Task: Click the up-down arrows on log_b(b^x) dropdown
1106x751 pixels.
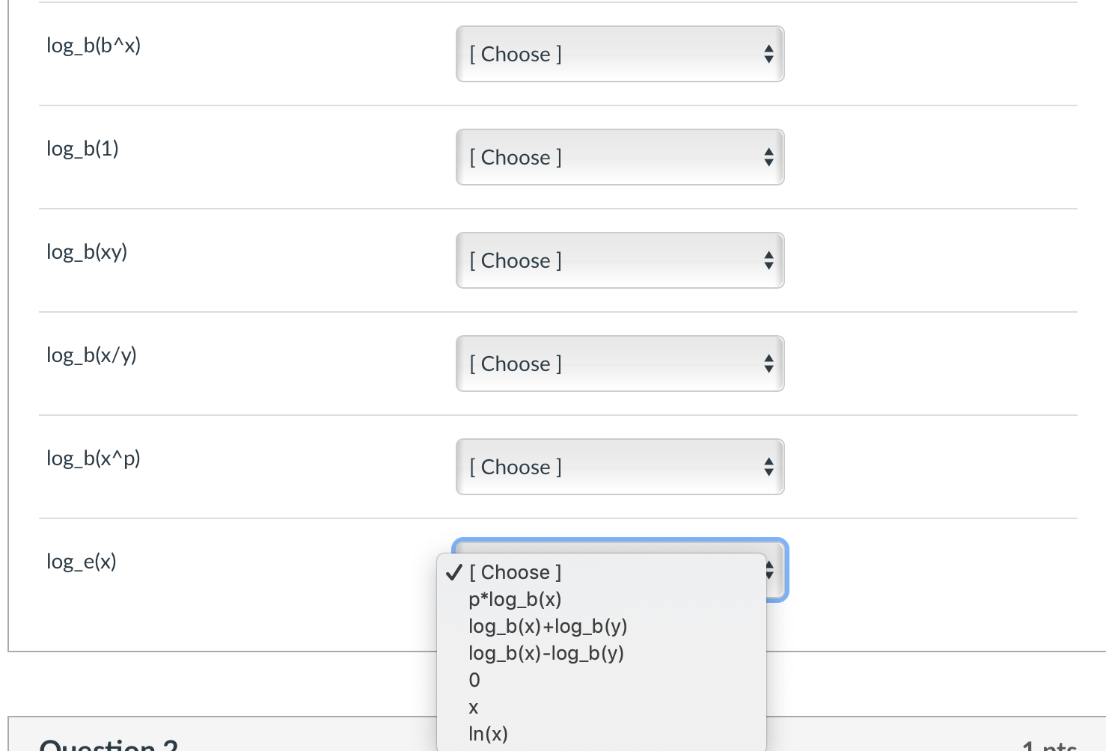Action: point(769,54)
